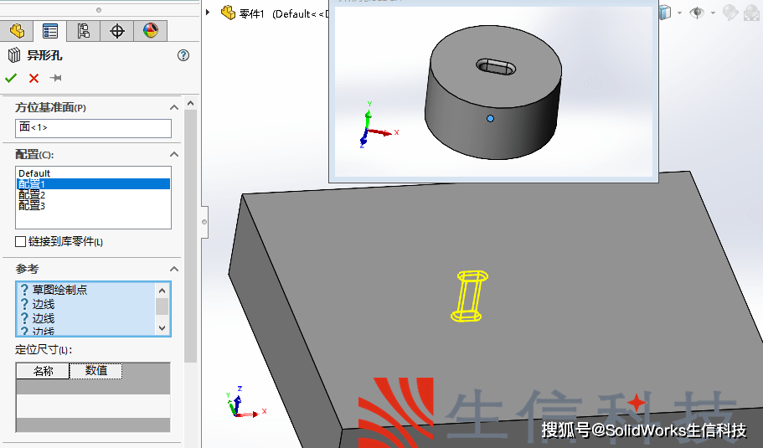Select 配置2 in the configuration list
This screenshot has height=448, width=763.
tap(32, 194)
